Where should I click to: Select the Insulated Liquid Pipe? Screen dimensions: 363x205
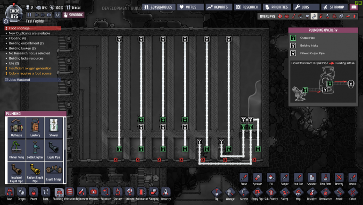[16, 172]
